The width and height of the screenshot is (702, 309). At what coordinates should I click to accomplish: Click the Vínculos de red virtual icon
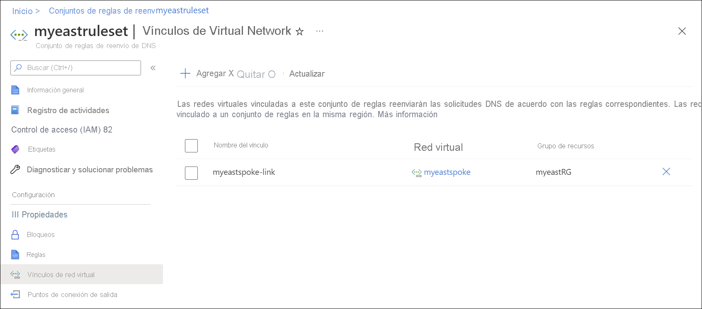[x=15, y=275]
